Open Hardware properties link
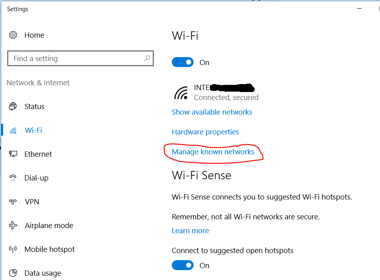The width and height of the screenshot is (380, 280). click(205, 132)
